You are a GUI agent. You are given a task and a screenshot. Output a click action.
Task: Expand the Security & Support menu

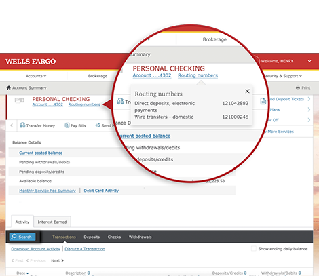pos(283,76)
